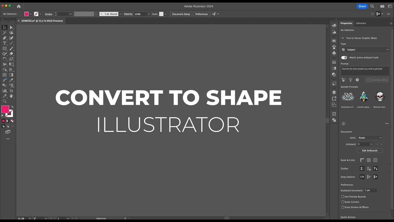Viewport: 394px width, 222px height.
Task: Click the Prompt description text field
Action: [365, 71]
